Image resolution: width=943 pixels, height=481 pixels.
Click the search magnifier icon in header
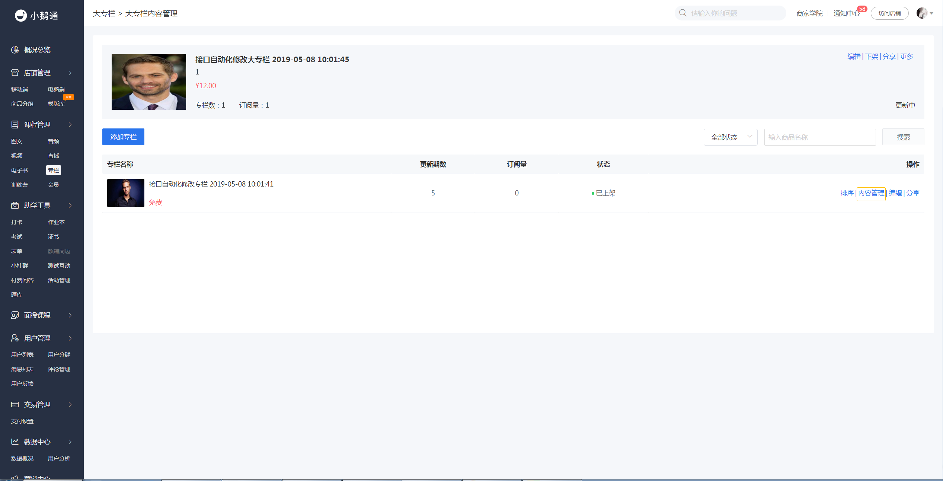click(x=683, y=13)
